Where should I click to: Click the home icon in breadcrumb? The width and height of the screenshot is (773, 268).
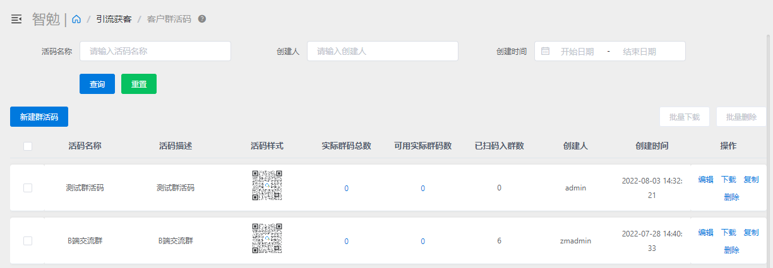[76, 20]
